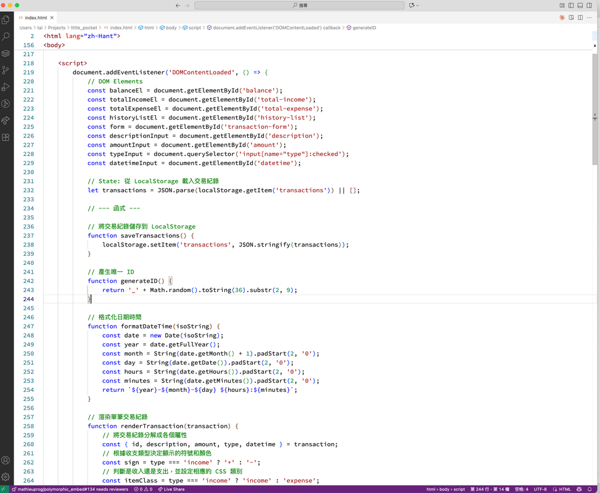
Task: Open Run and Debug view
Action: click(6, 87)
